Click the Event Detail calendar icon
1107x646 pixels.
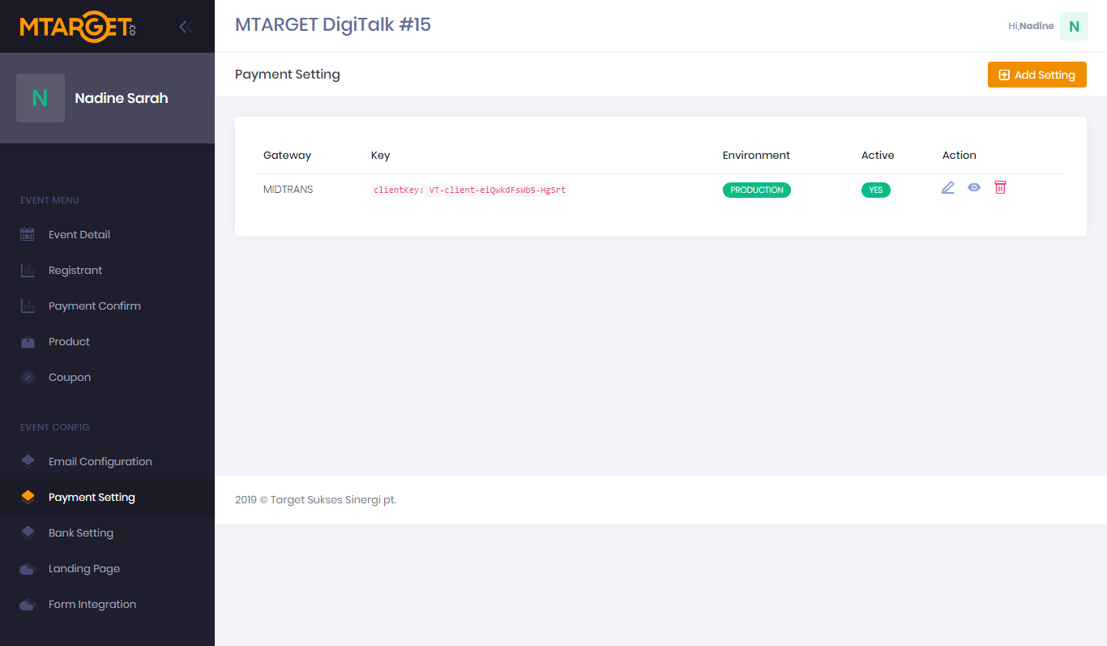(28, 234)
